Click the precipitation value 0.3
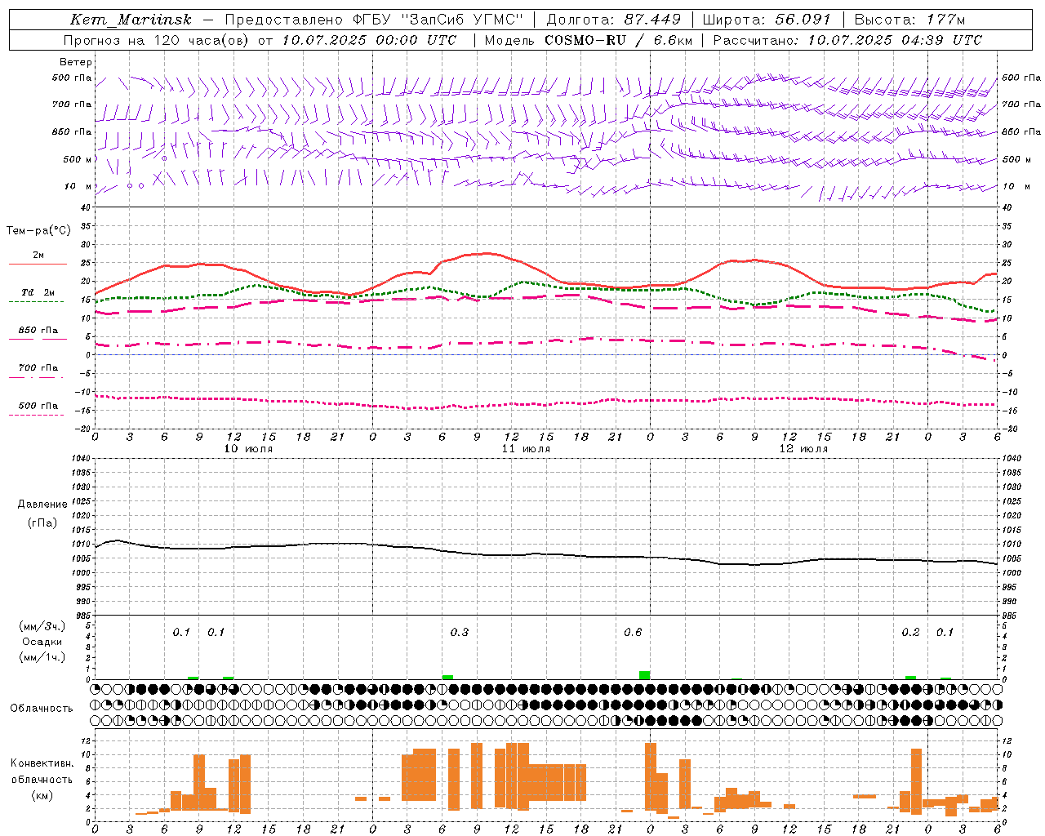1045x836 pixels. pos(460,632)
